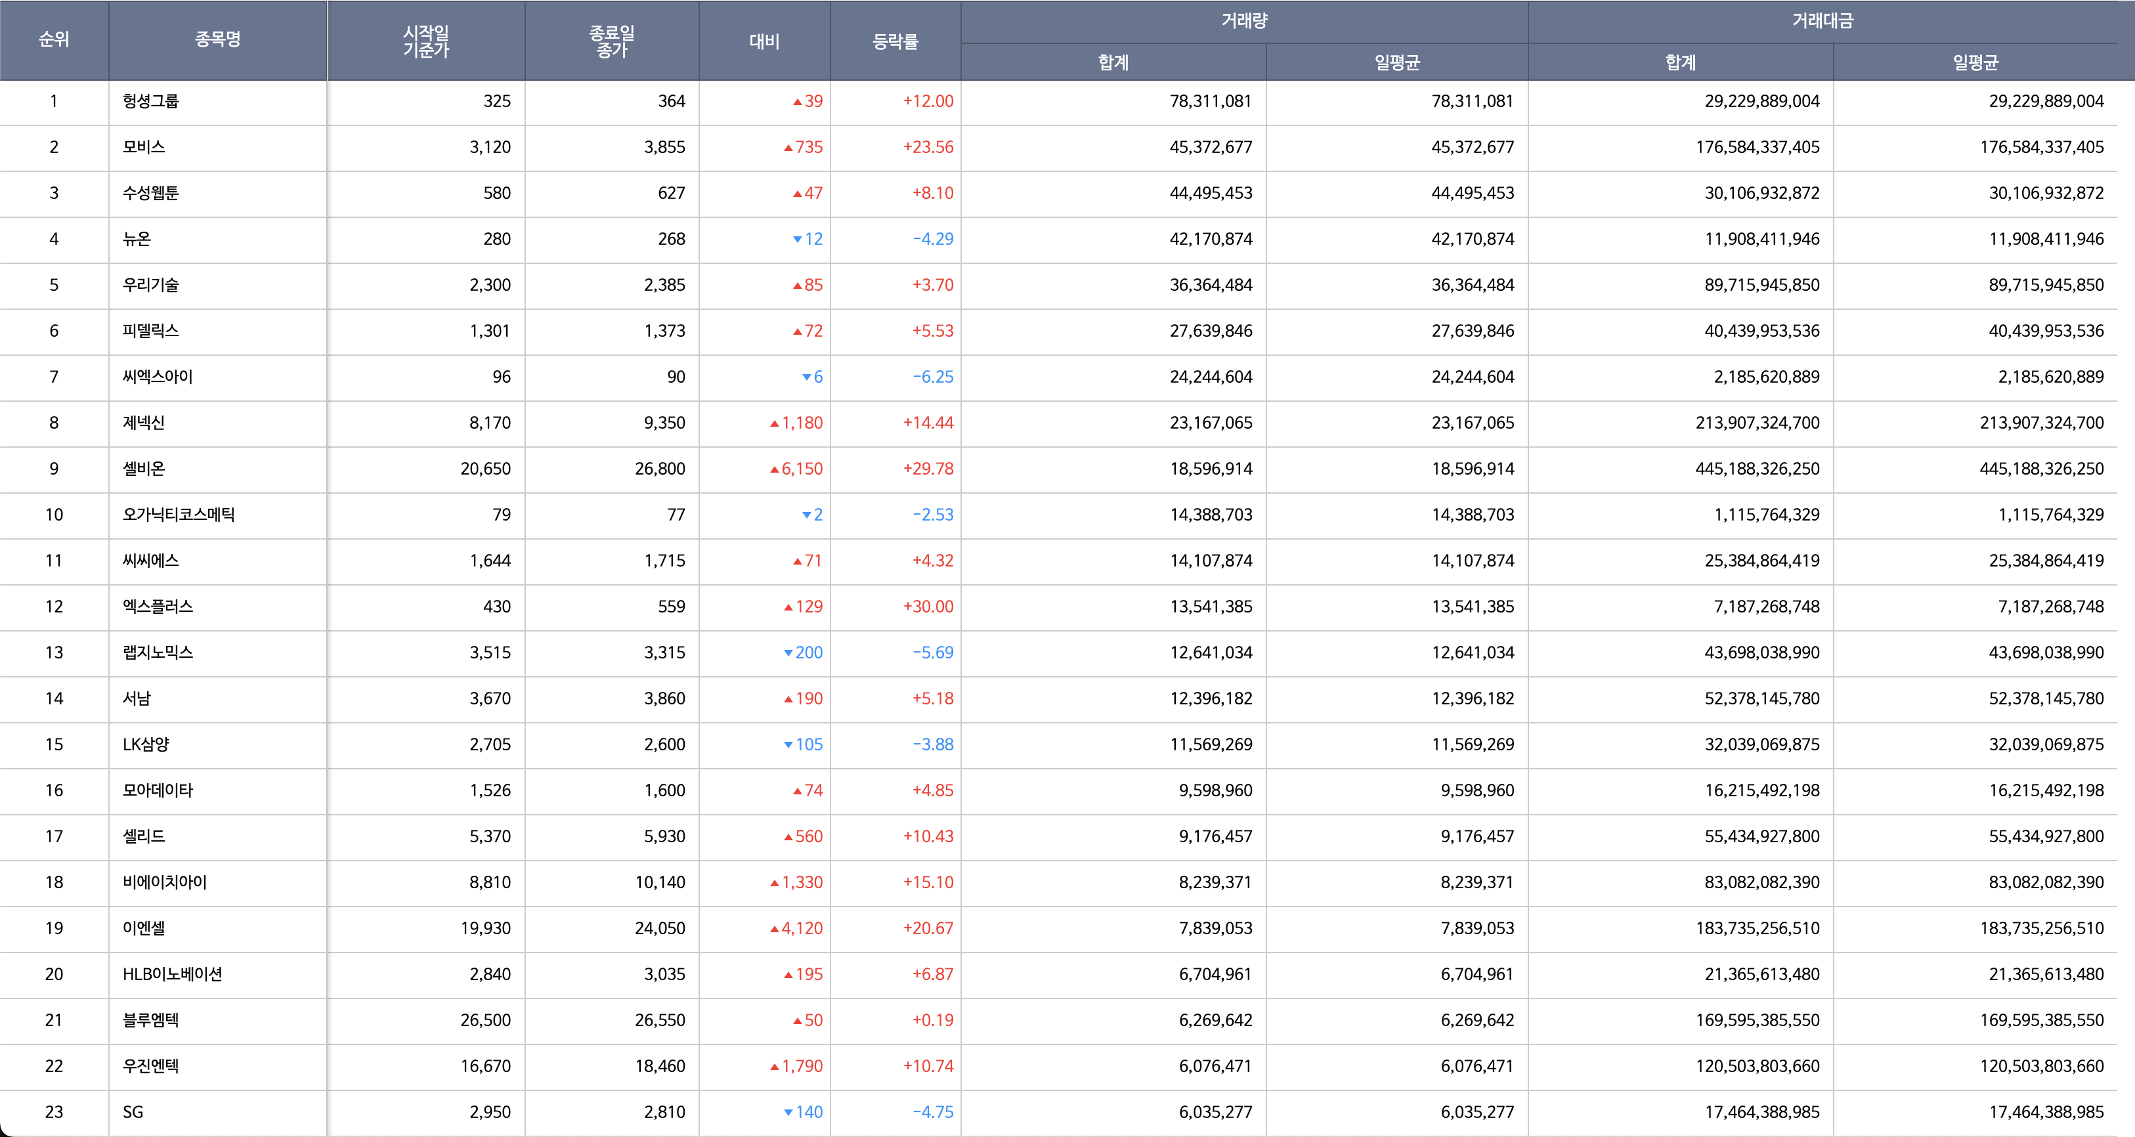Select stock name 셀비온
This screenshot has width=2135, height=1137.
click(x=144, y=469)
